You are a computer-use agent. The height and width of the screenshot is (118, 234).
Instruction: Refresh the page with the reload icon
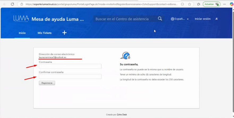12,4
